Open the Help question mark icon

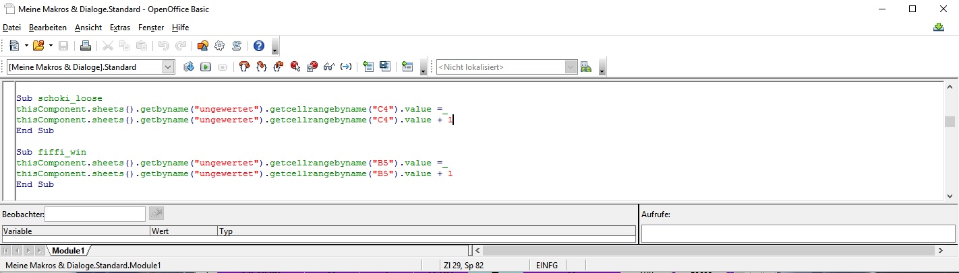[258, 46]
